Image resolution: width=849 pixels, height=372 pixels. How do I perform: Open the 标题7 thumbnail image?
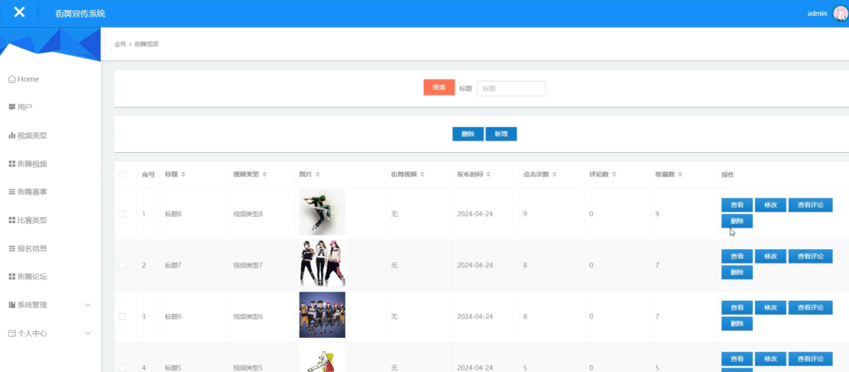coord(322,264)
